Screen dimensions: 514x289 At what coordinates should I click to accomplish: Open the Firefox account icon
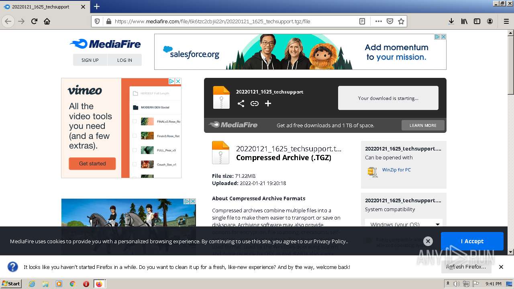490,21
